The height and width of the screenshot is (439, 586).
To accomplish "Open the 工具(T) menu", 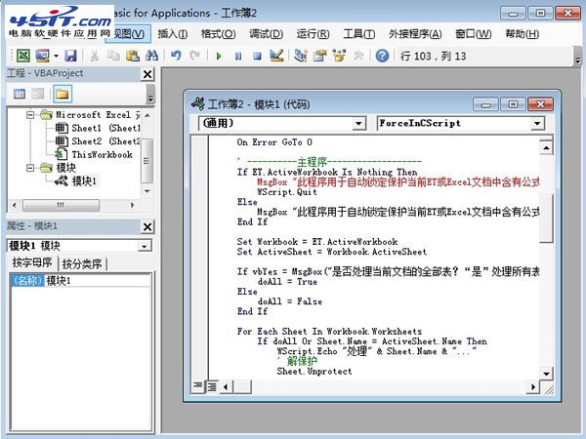I will tap(359, 34).
